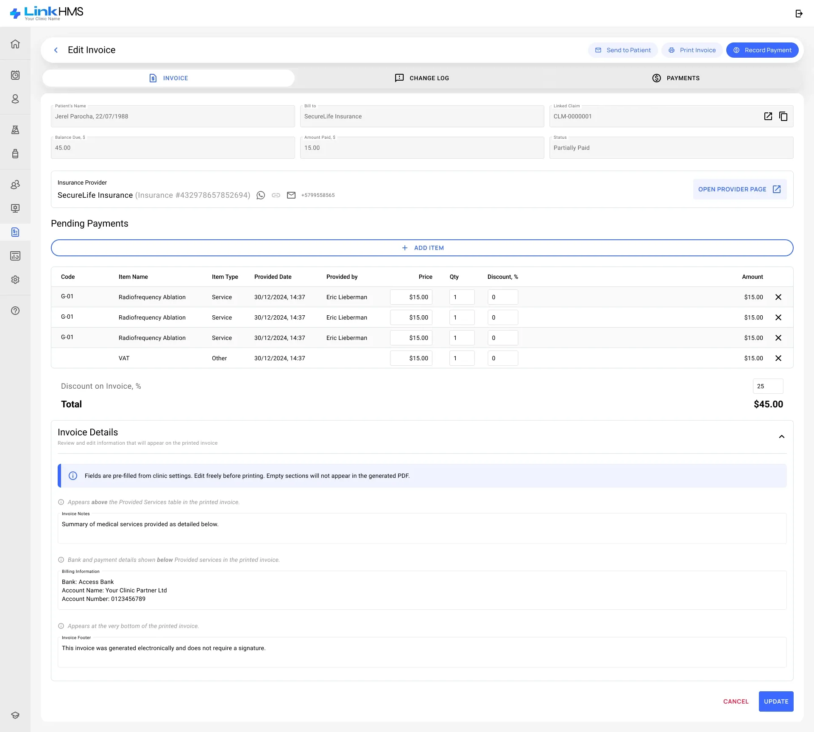Click the Update button
Viewport: 814px width, 732px height.
pos(776,701)
